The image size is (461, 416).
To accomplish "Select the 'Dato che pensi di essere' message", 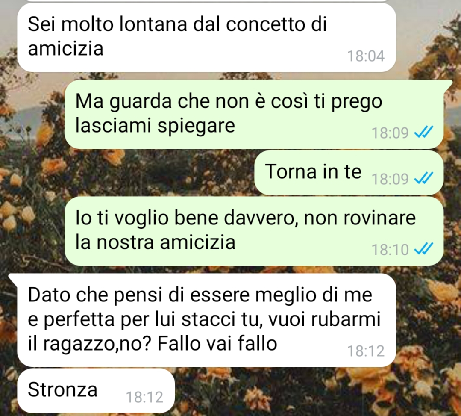I will 207,320.
